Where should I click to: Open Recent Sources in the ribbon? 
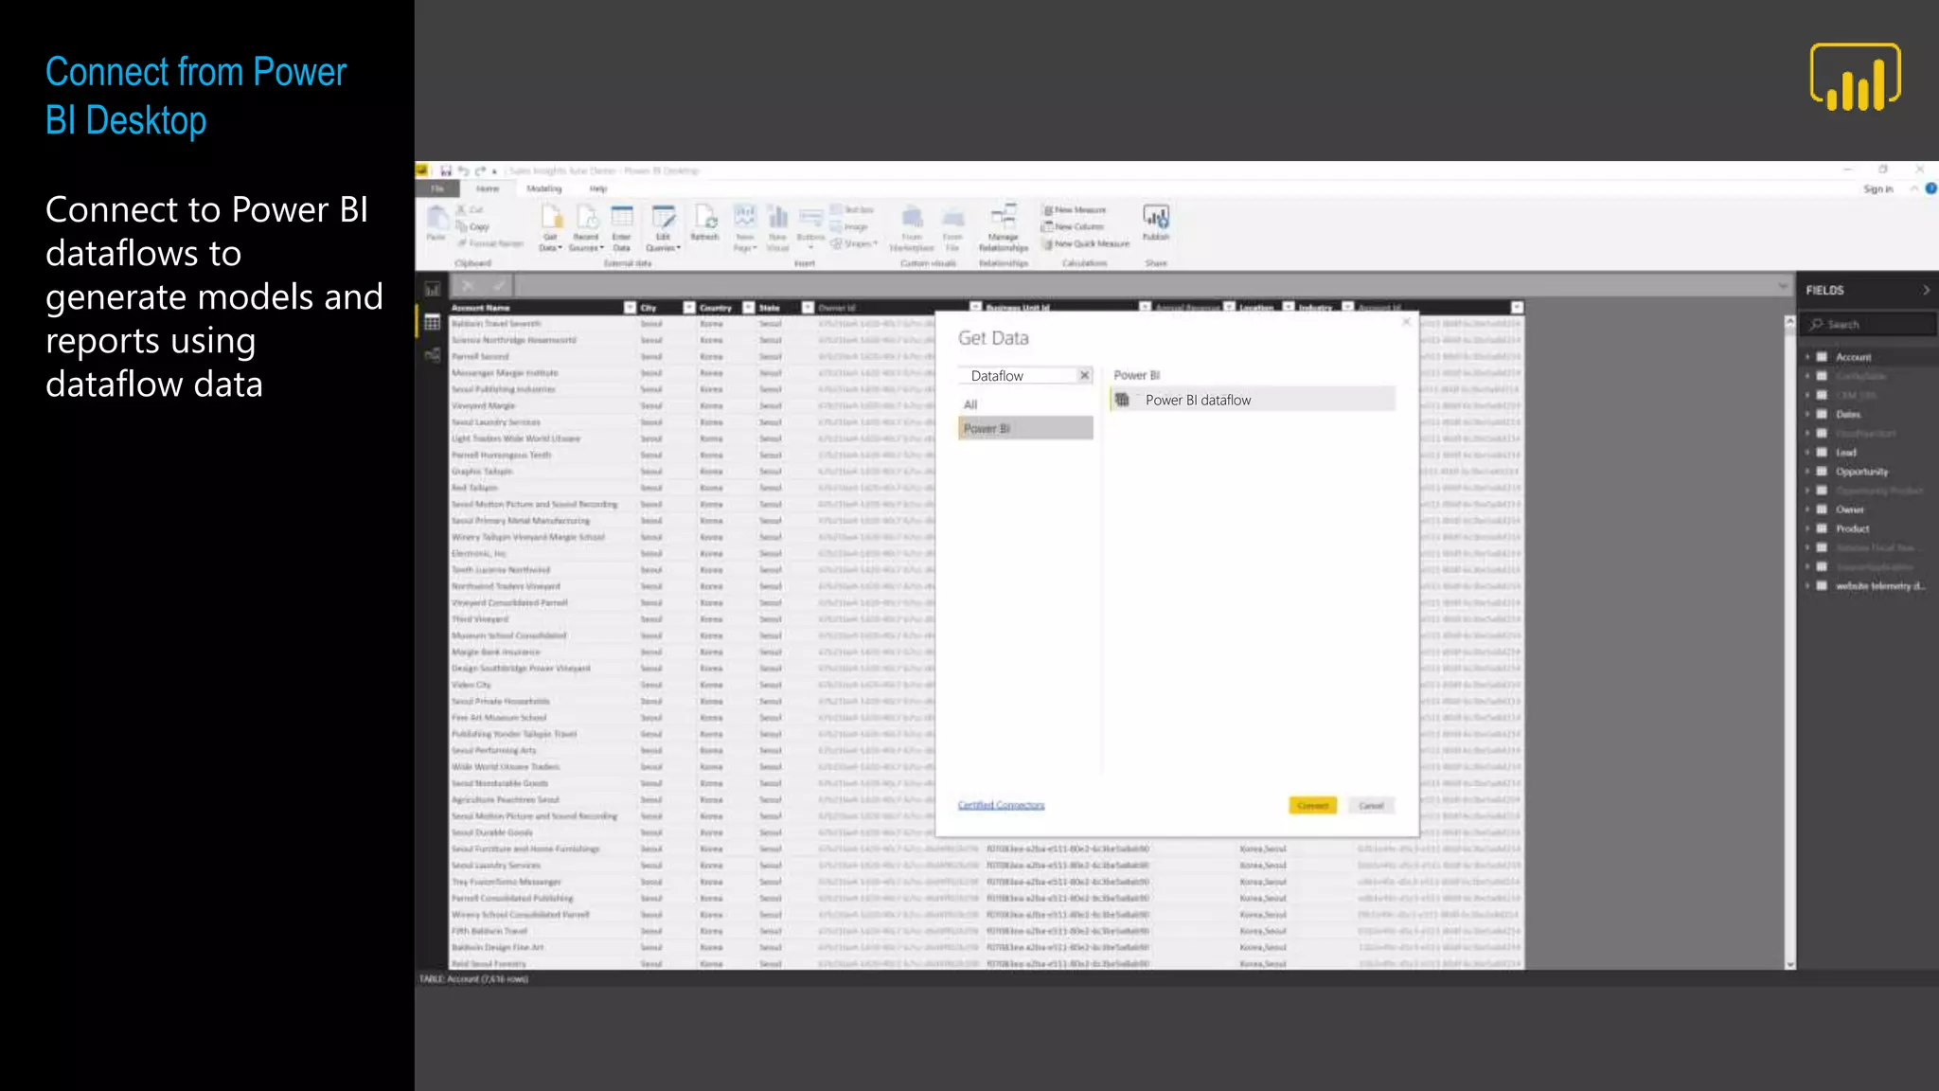click(x=586, y=228)
